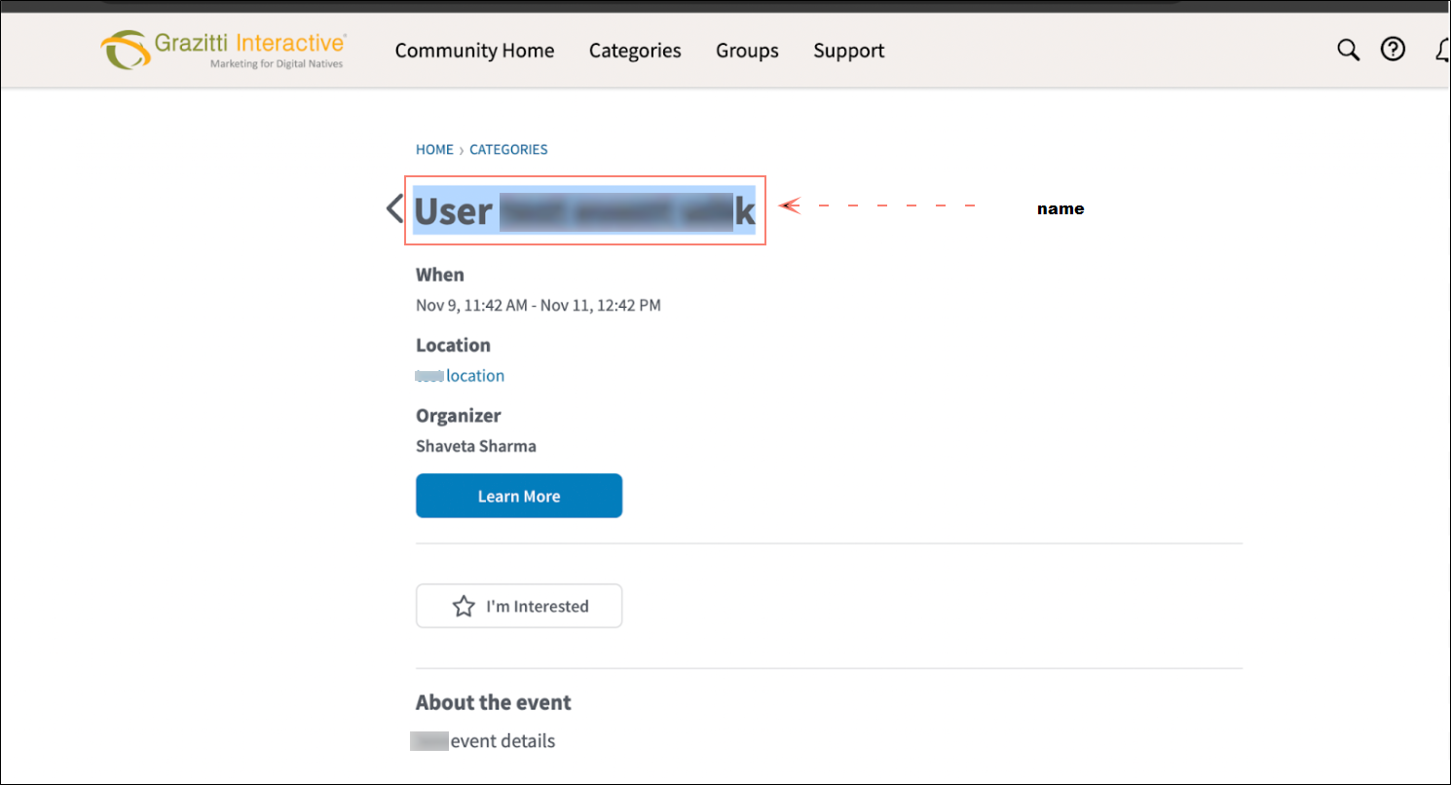1451x785 pixels.
Task: Click the HOME breadcrumb link
Action: point(434,150)
